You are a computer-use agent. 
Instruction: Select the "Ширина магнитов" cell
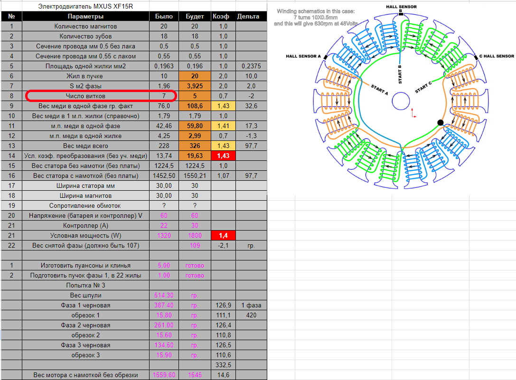85,195
